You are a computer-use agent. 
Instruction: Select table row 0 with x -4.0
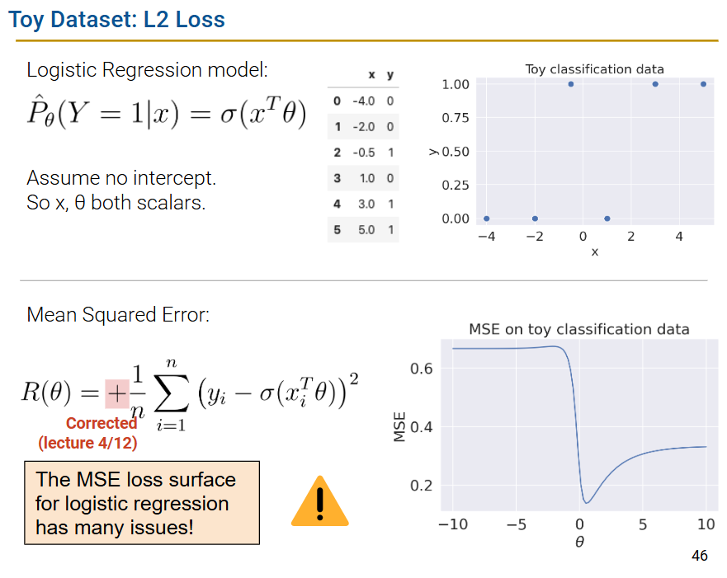(363, 101)
